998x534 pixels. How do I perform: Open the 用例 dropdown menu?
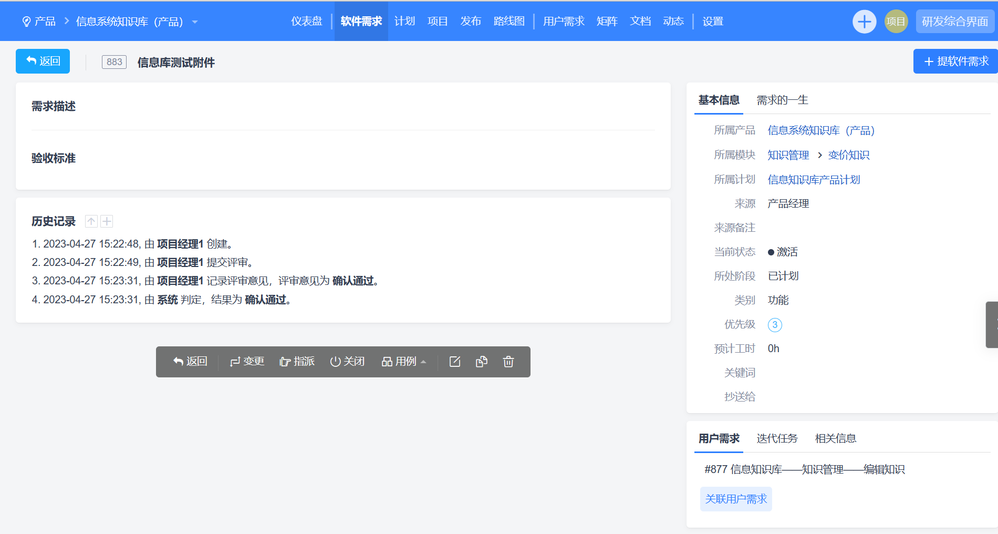[x=404, y=362]
